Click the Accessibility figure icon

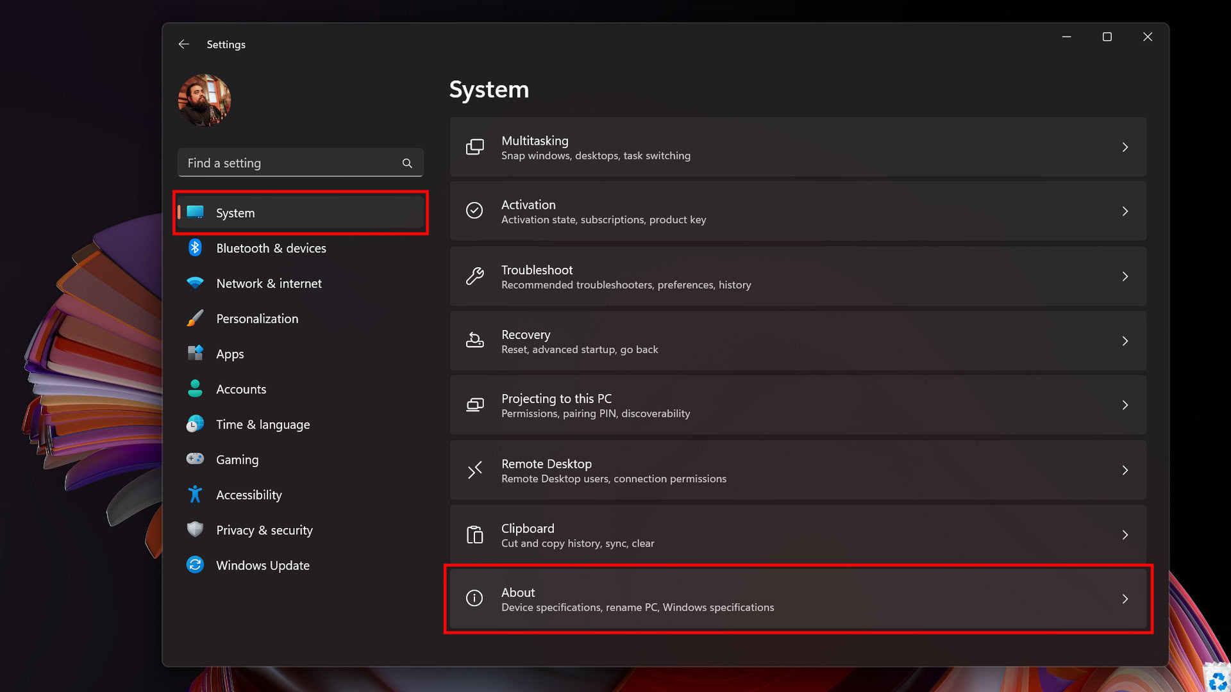click(195, 495)
